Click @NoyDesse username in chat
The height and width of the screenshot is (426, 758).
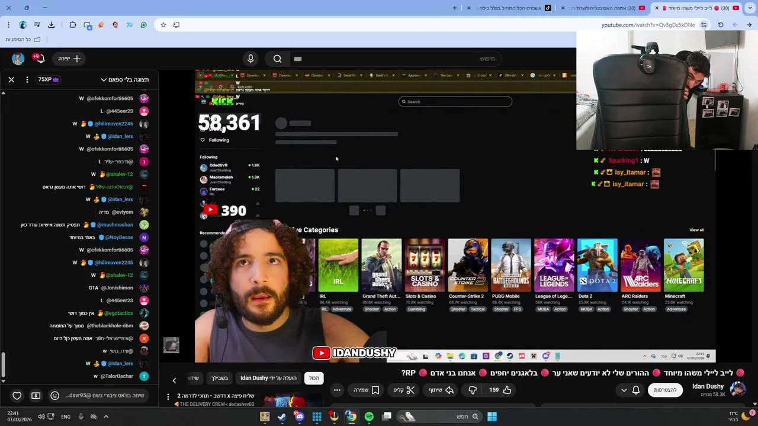(120, 237)
